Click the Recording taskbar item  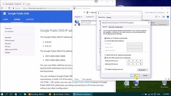pyautogui.click(x=36, y=94)
